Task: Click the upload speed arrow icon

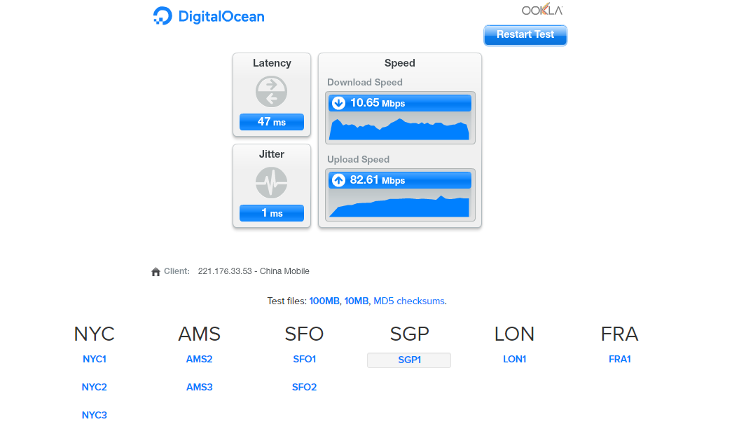Action: click(x=339, y=180)
